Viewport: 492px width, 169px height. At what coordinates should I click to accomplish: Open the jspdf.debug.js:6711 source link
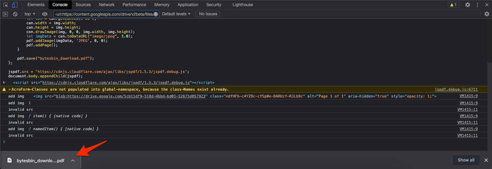click(x=456, y=89)
